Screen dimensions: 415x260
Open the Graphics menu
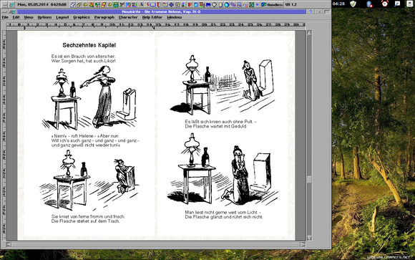click(x=82, y=17)
